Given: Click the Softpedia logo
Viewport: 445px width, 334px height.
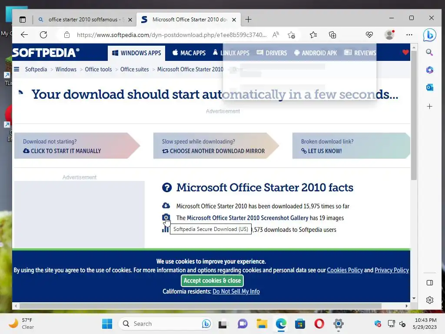Looking at the screenshot, I should pos(46,53).
